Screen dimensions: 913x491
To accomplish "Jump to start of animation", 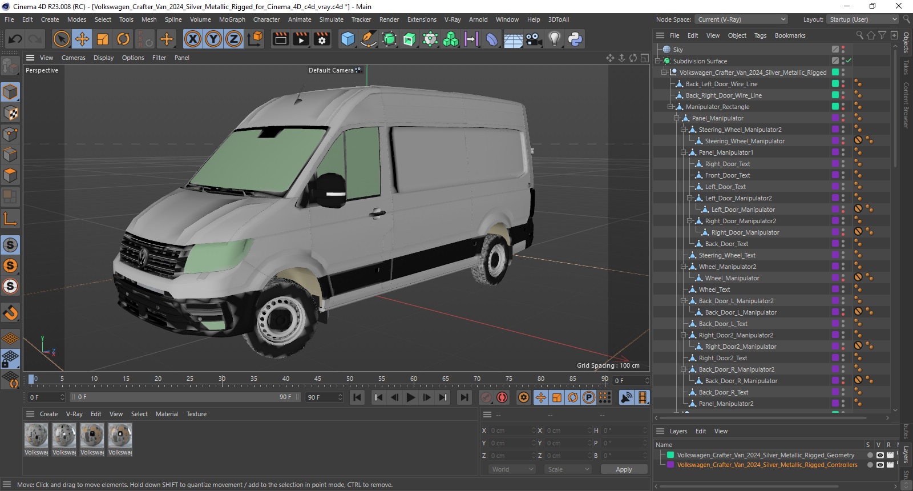I will 357,397.
